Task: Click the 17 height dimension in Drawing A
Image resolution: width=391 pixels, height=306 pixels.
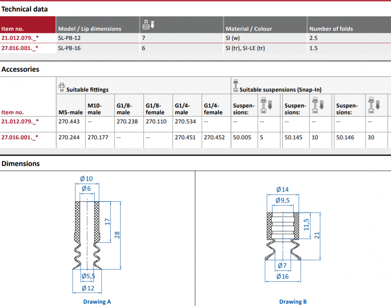Action: point(107,222)
